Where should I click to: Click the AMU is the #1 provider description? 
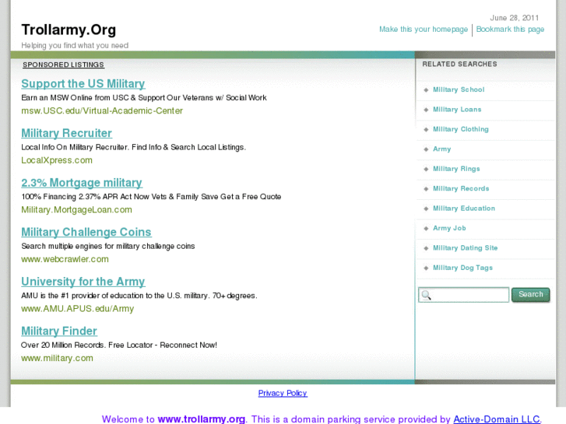[139, 296]
